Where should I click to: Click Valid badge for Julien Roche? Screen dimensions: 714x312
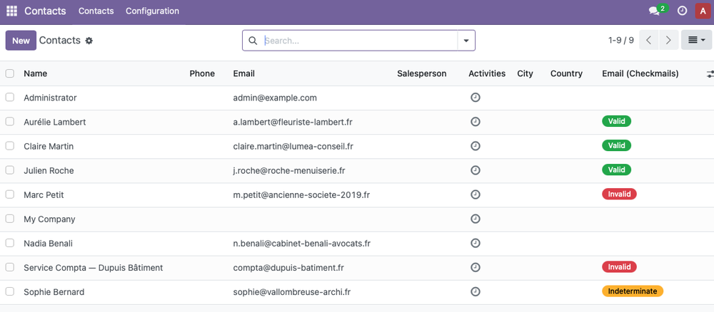(617, 170)
